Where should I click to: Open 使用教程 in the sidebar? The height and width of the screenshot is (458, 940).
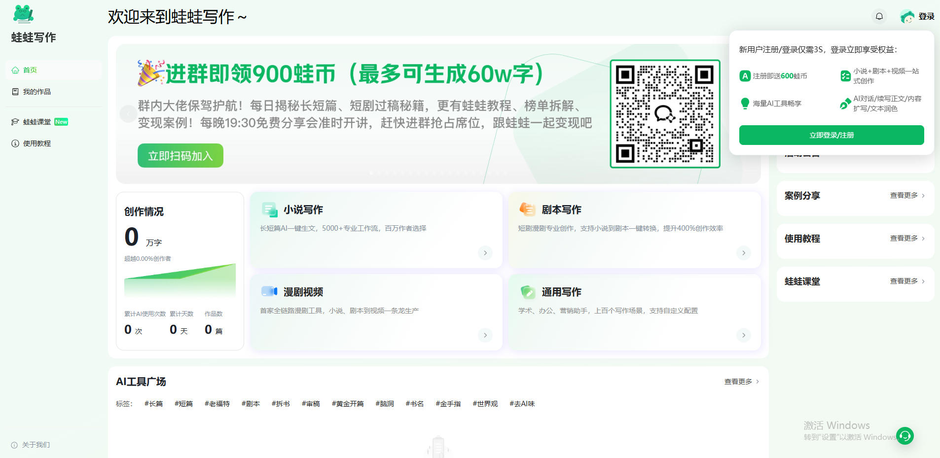pos(53,143)
